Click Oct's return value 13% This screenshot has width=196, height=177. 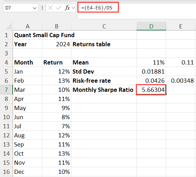tap(57, 154)
